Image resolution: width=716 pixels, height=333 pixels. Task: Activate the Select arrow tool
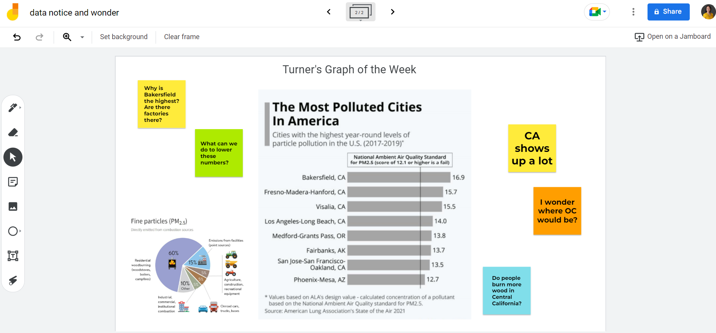pyautogui.click(x=13, y=157)
